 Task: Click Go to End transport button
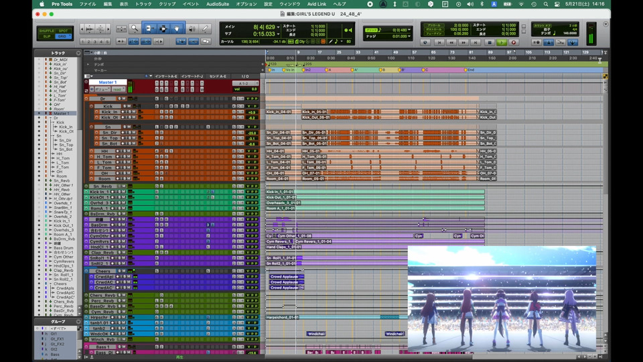pos(476,42)
